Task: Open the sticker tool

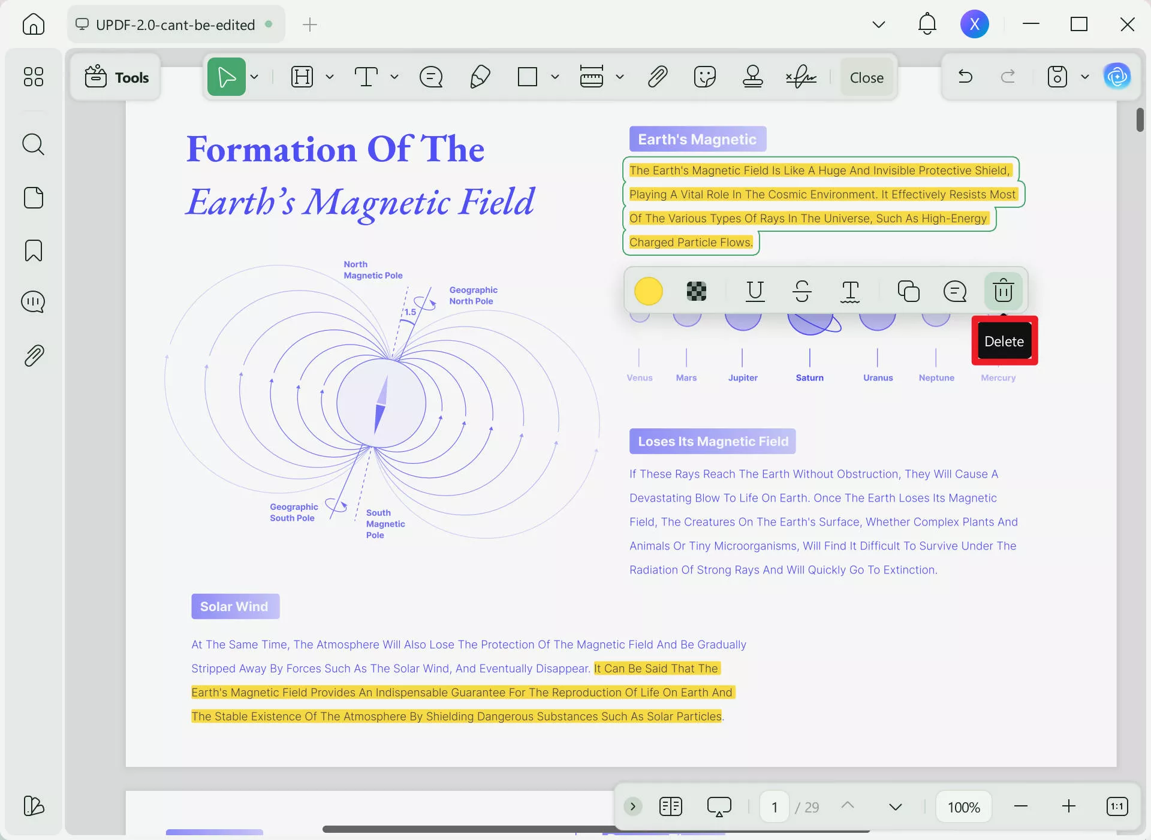Action: point(705,77)
